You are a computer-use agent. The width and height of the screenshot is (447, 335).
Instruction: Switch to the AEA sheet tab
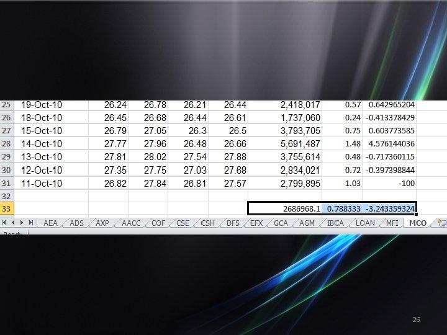[x=50, y=223]
